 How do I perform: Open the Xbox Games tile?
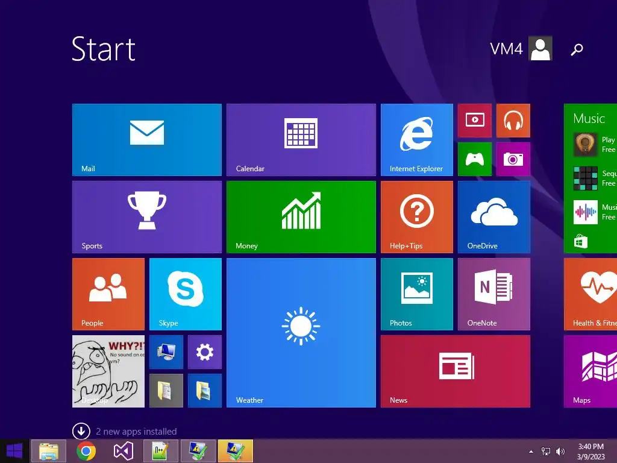click(475, 159)
